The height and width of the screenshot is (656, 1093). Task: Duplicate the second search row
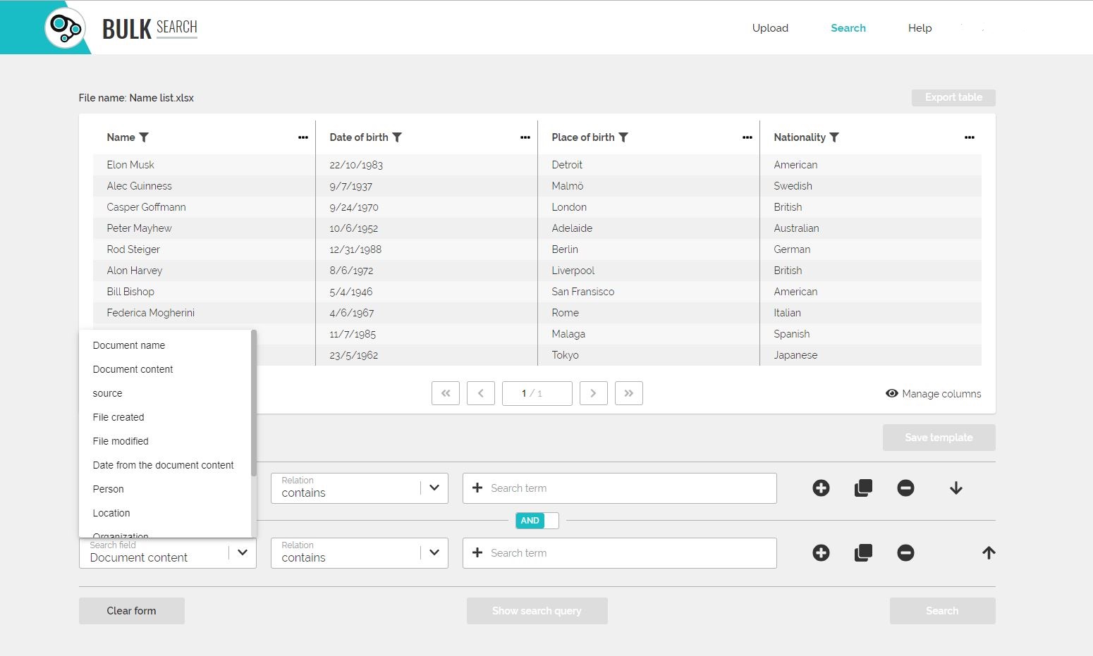pyautogui.click(x=863, y=553)
